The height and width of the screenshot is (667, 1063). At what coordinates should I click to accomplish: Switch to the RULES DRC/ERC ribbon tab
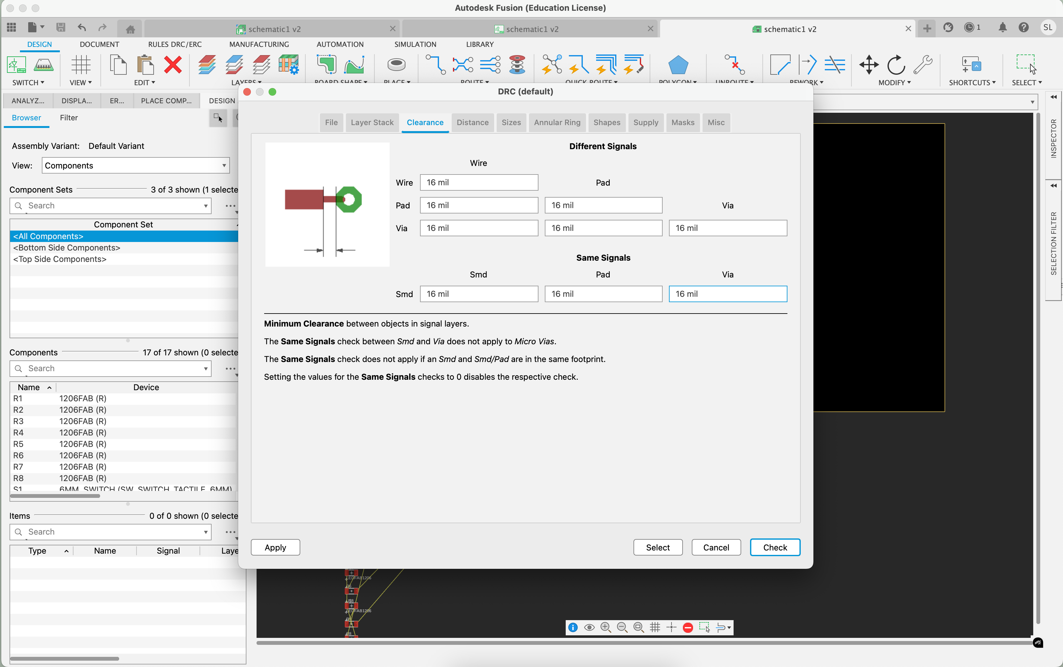[175, 44]
